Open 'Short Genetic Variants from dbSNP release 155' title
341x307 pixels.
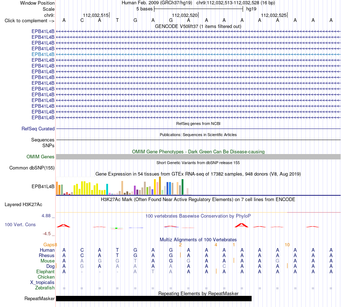[x=198, y=163]
